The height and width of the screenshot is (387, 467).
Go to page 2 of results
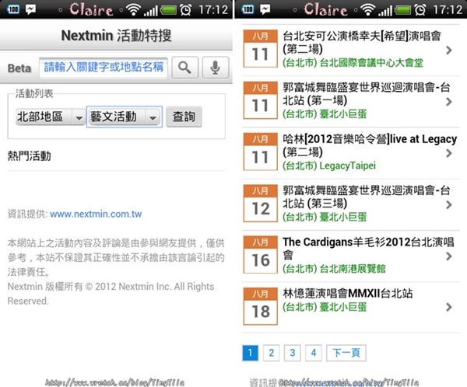coord(271,353)
